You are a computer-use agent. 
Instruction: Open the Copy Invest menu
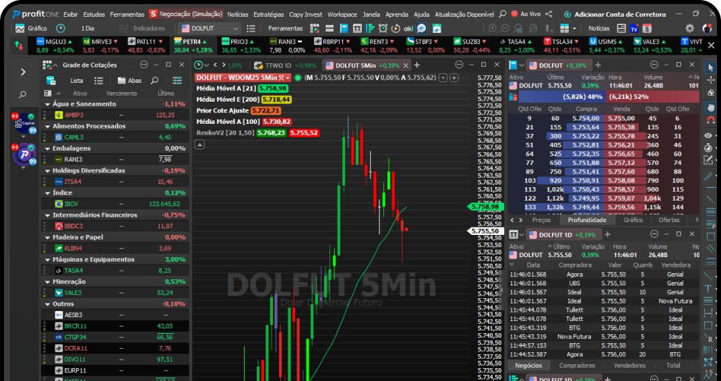306,14
